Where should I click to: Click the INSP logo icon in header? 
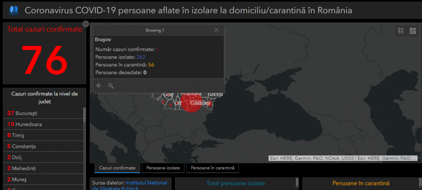click(x=14, y=11)
